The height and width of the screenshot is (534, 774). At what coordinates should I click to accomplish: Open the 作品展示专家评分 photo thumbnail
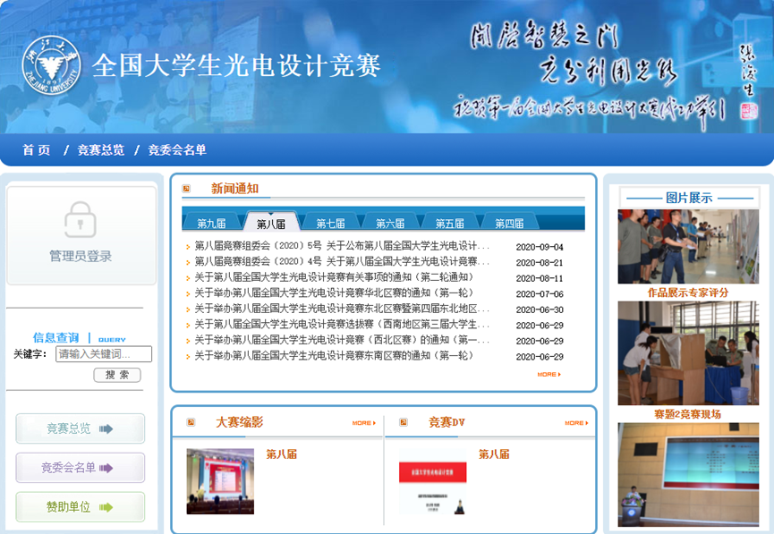coord(687,247)
